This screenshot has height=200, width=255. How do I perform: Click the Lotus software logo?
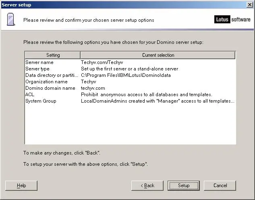tap(232, 19)
